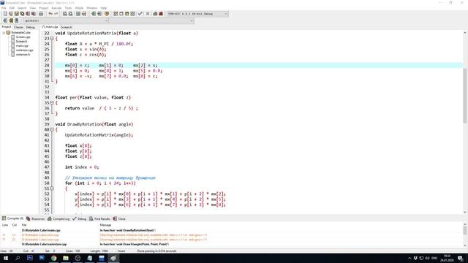The height and width of the screenshot is (263, 468).
Task: Close the current file using toolbar icon
Action: [28, 14]
